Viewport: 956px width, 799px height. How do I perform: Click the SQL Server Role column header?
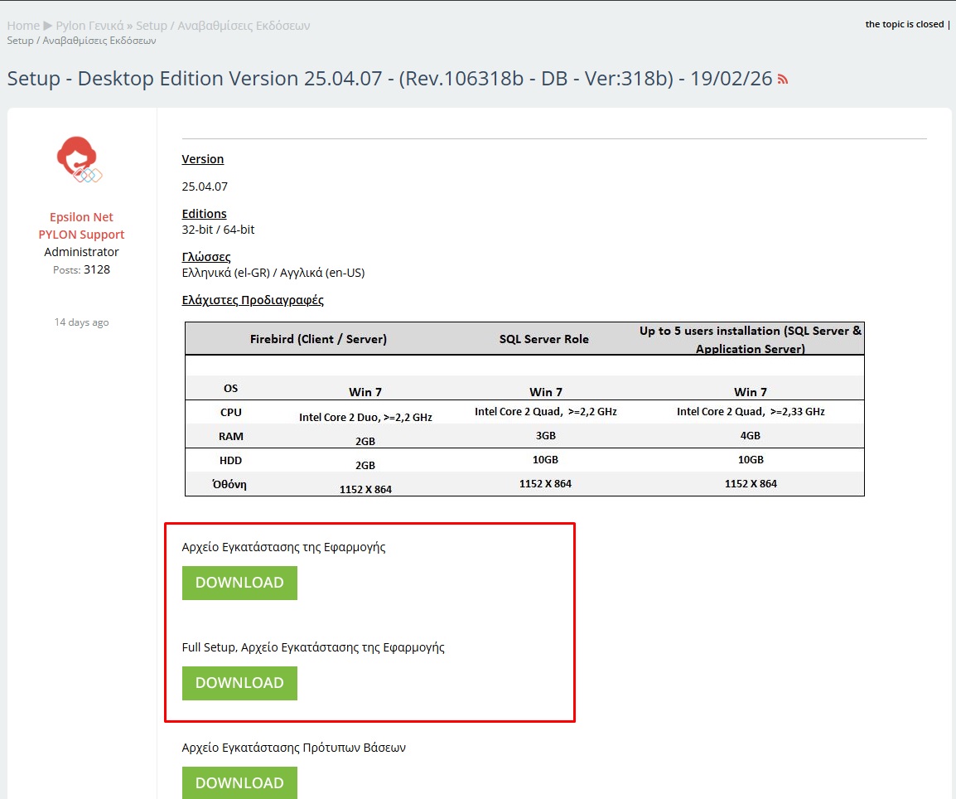click(x=543, y=339)
